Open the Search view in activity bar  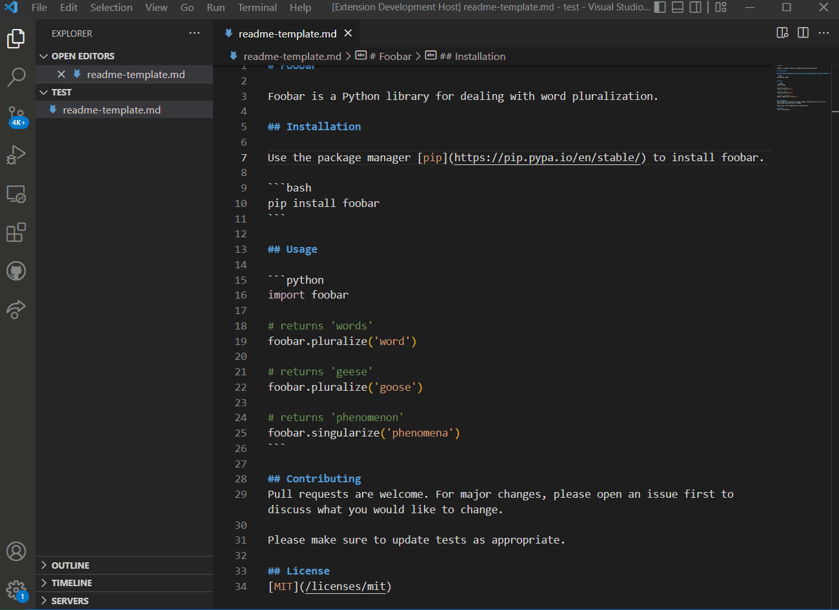pyautogui.click(x=16, y=77)
